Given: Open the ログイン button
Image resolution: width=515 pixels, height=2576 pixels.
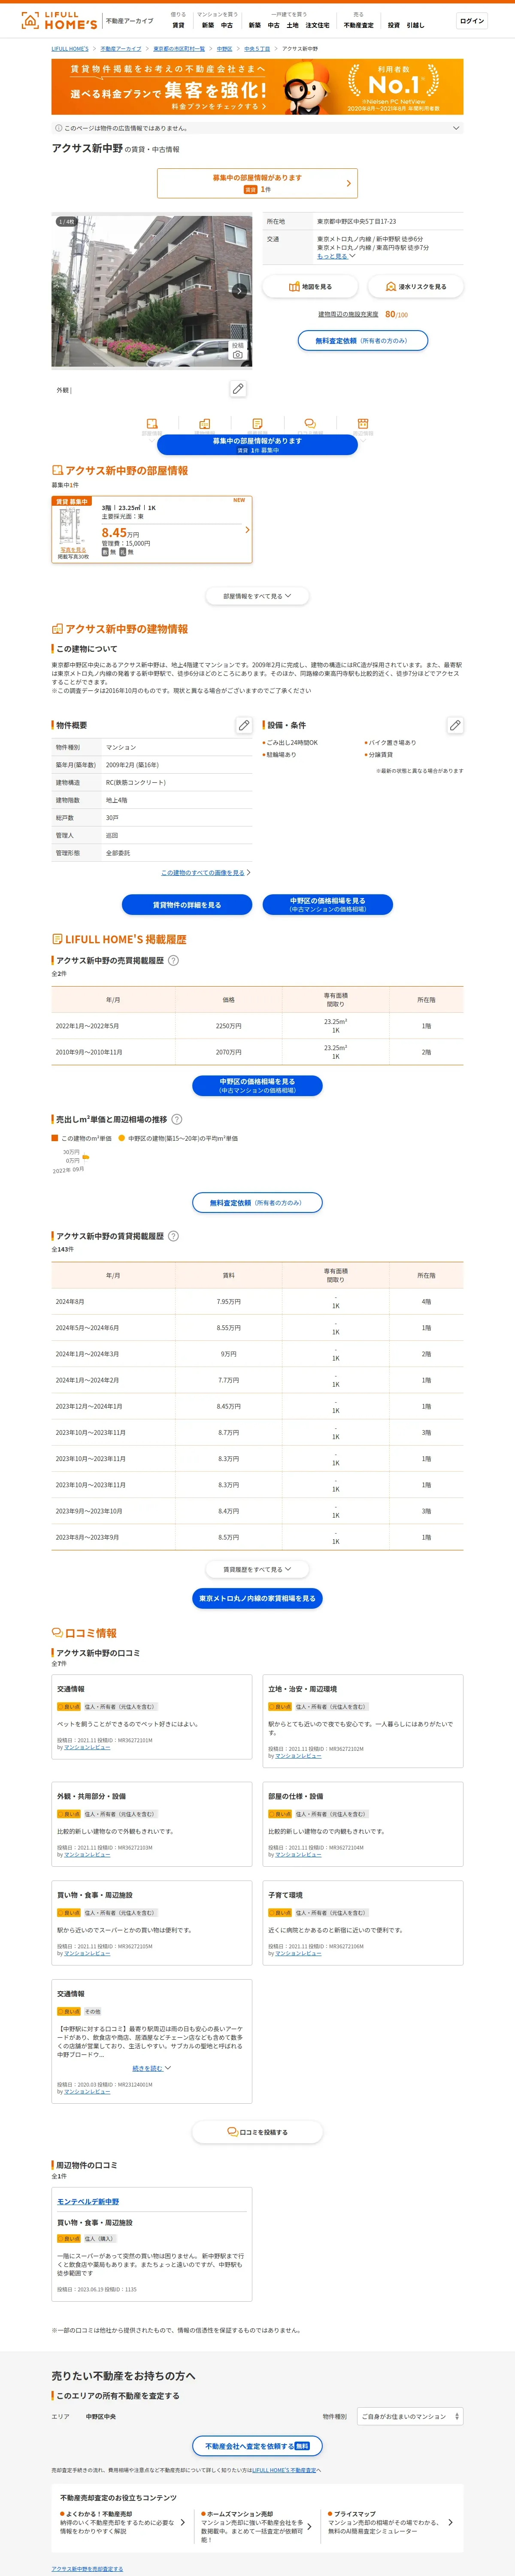Looking at the screenshot, I should (472, 20).
